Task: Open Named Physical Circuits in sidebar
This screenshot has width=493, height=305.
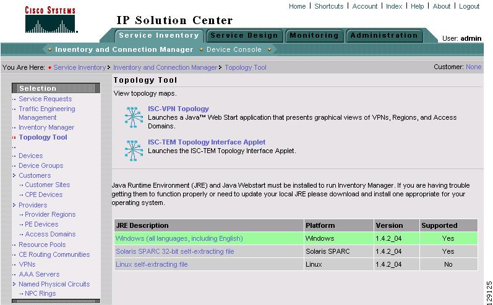Action: [x=54, y=284]
